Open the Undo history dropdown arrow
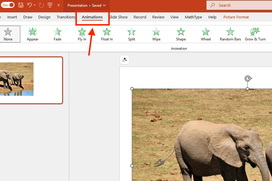 35,5
